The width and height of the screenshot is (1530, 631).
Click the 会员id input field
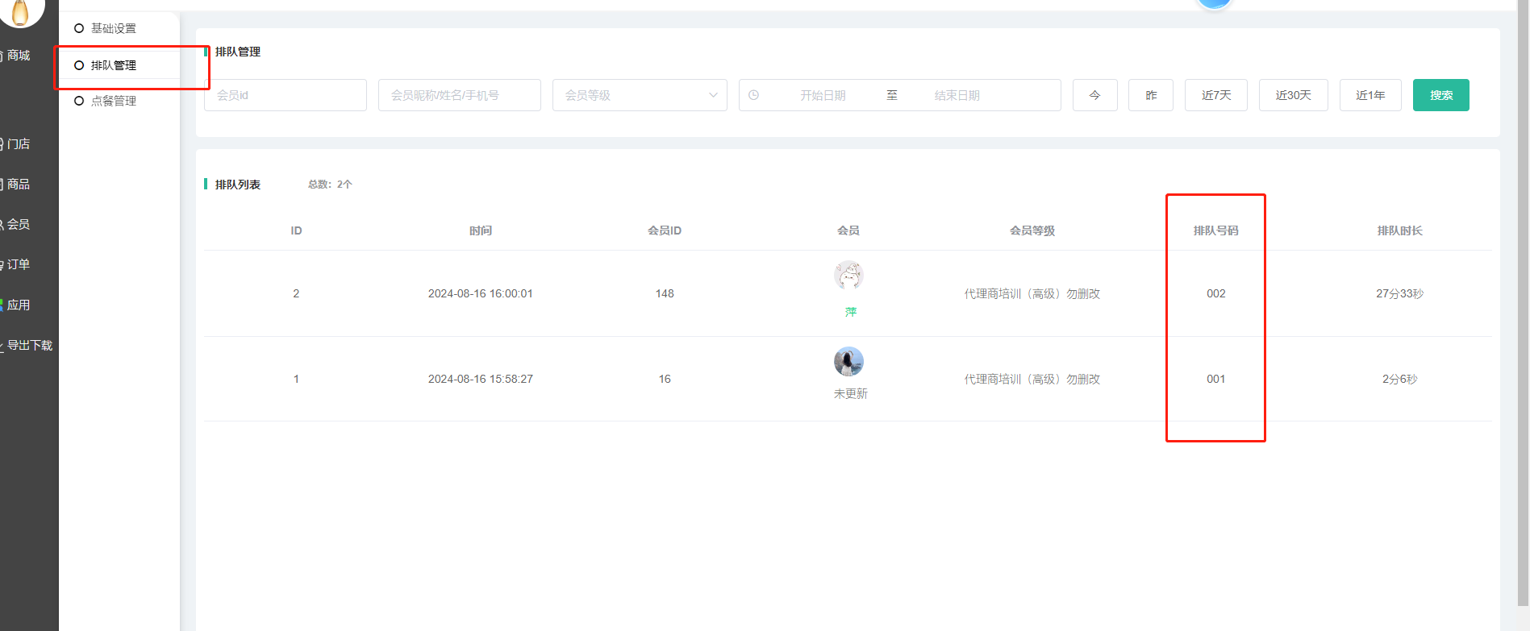[285, 95]
